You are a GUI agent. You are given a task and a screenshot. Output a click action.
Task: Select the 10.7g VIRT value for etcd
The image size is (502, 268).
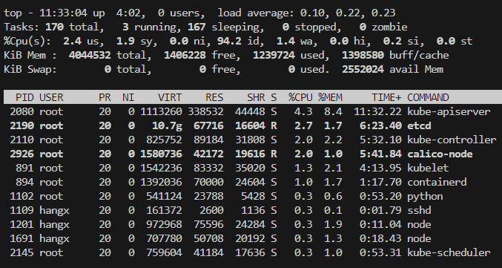pyautogui.click(x=167, y=125)
